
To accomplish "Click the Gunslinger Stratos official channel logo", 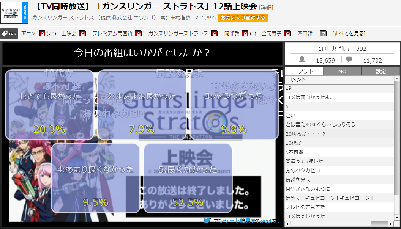I will click(14, 13).
